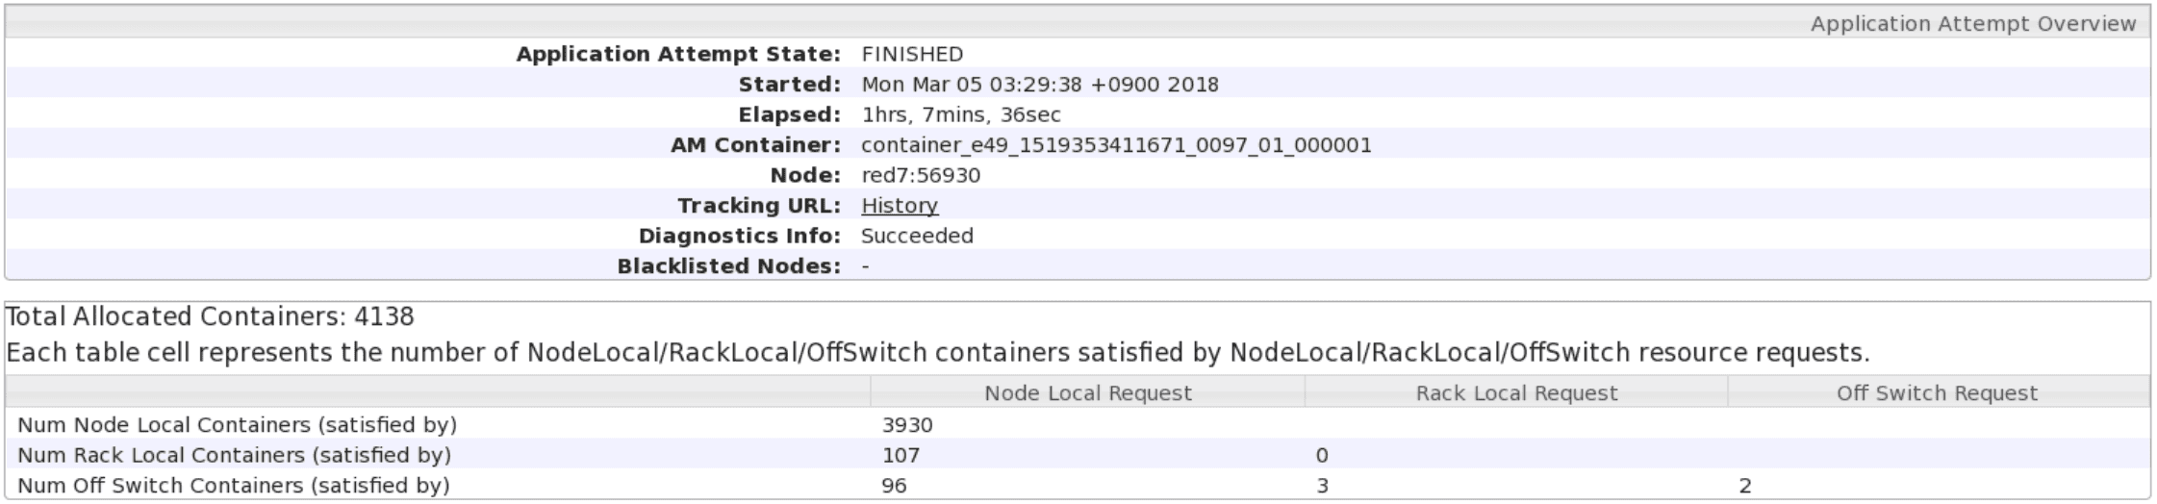The width and height of the screenshot is (2157, 504).
Task: Select the 3930 node local containers cell
Action: [907, 424]
